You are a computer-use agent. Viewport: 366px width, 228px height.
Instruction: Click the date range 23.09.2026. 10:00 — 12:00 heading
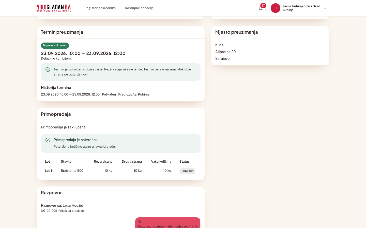click(83, 53)
